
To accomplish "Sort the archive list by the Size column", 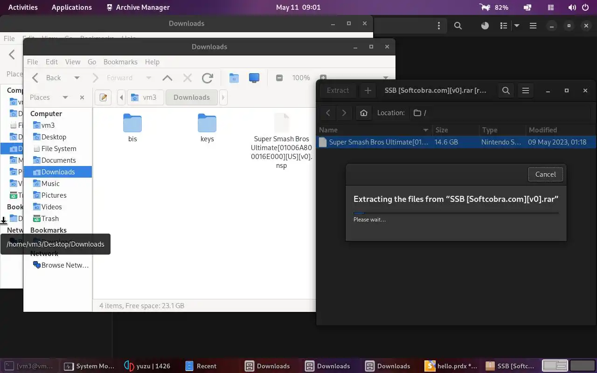I will [x=455, y=130].
